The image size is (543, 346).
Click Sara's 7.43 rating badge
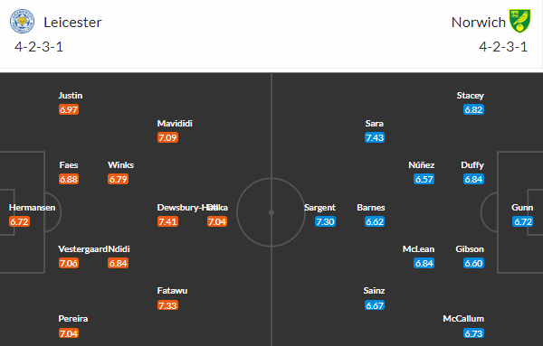[375, 137]
